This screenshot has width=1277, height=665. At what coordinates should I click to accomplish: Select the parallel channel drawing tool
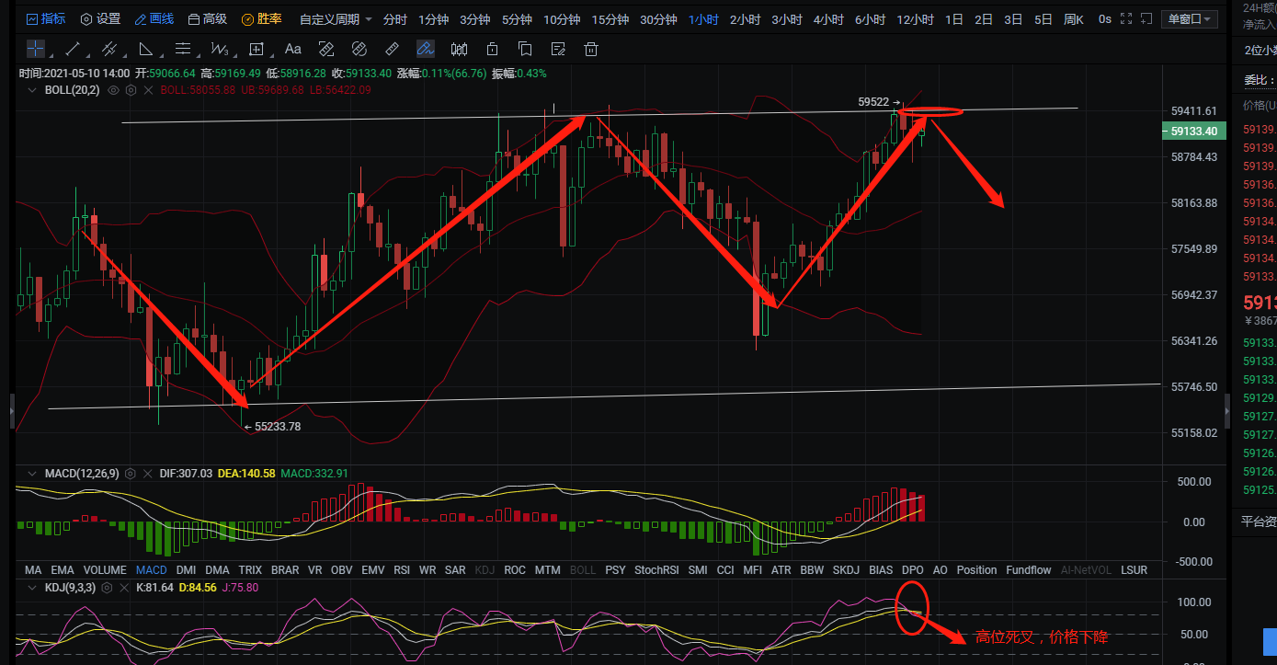(108, 49)
